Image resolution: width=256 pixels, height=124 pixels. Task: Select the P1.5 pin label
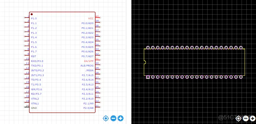[x=34, y=42]
